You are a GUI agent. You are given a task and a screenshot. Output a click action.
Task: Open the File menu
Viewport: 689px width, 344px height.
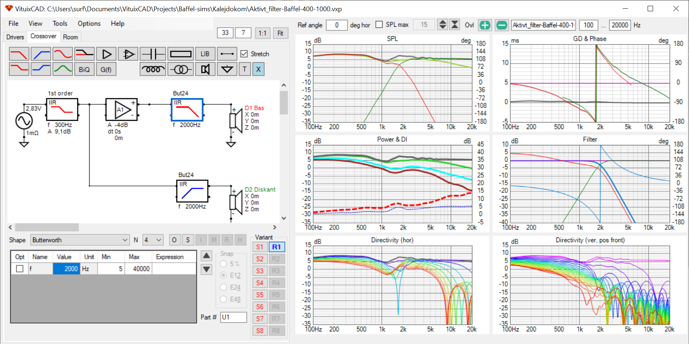[13, 24]
